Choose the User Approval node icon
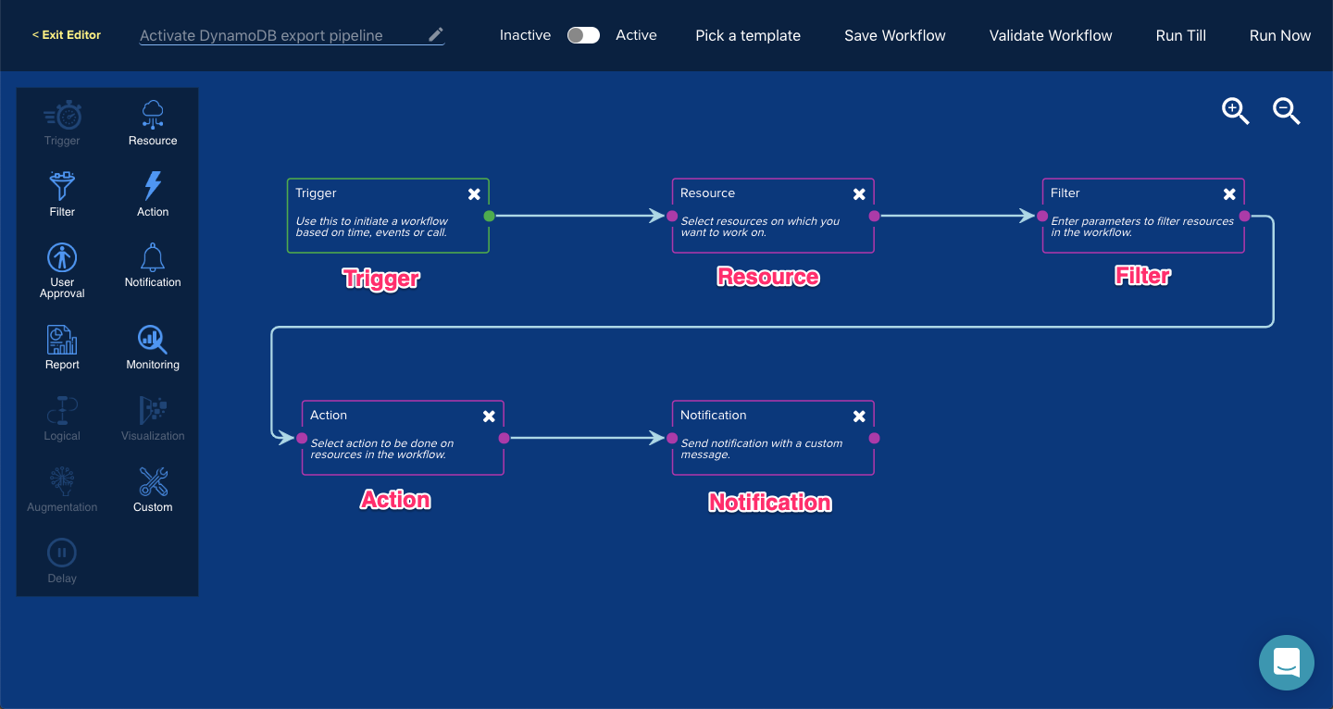This screenshot has width=1333, height=709. [x=62, y=257]
